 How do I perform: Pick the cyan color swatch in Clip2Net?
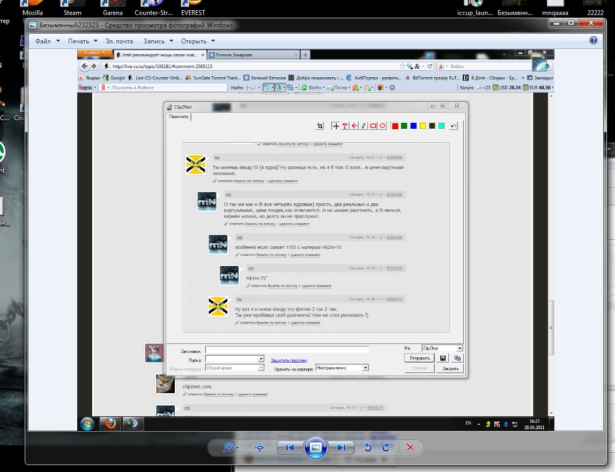click(x=441, y=126)
